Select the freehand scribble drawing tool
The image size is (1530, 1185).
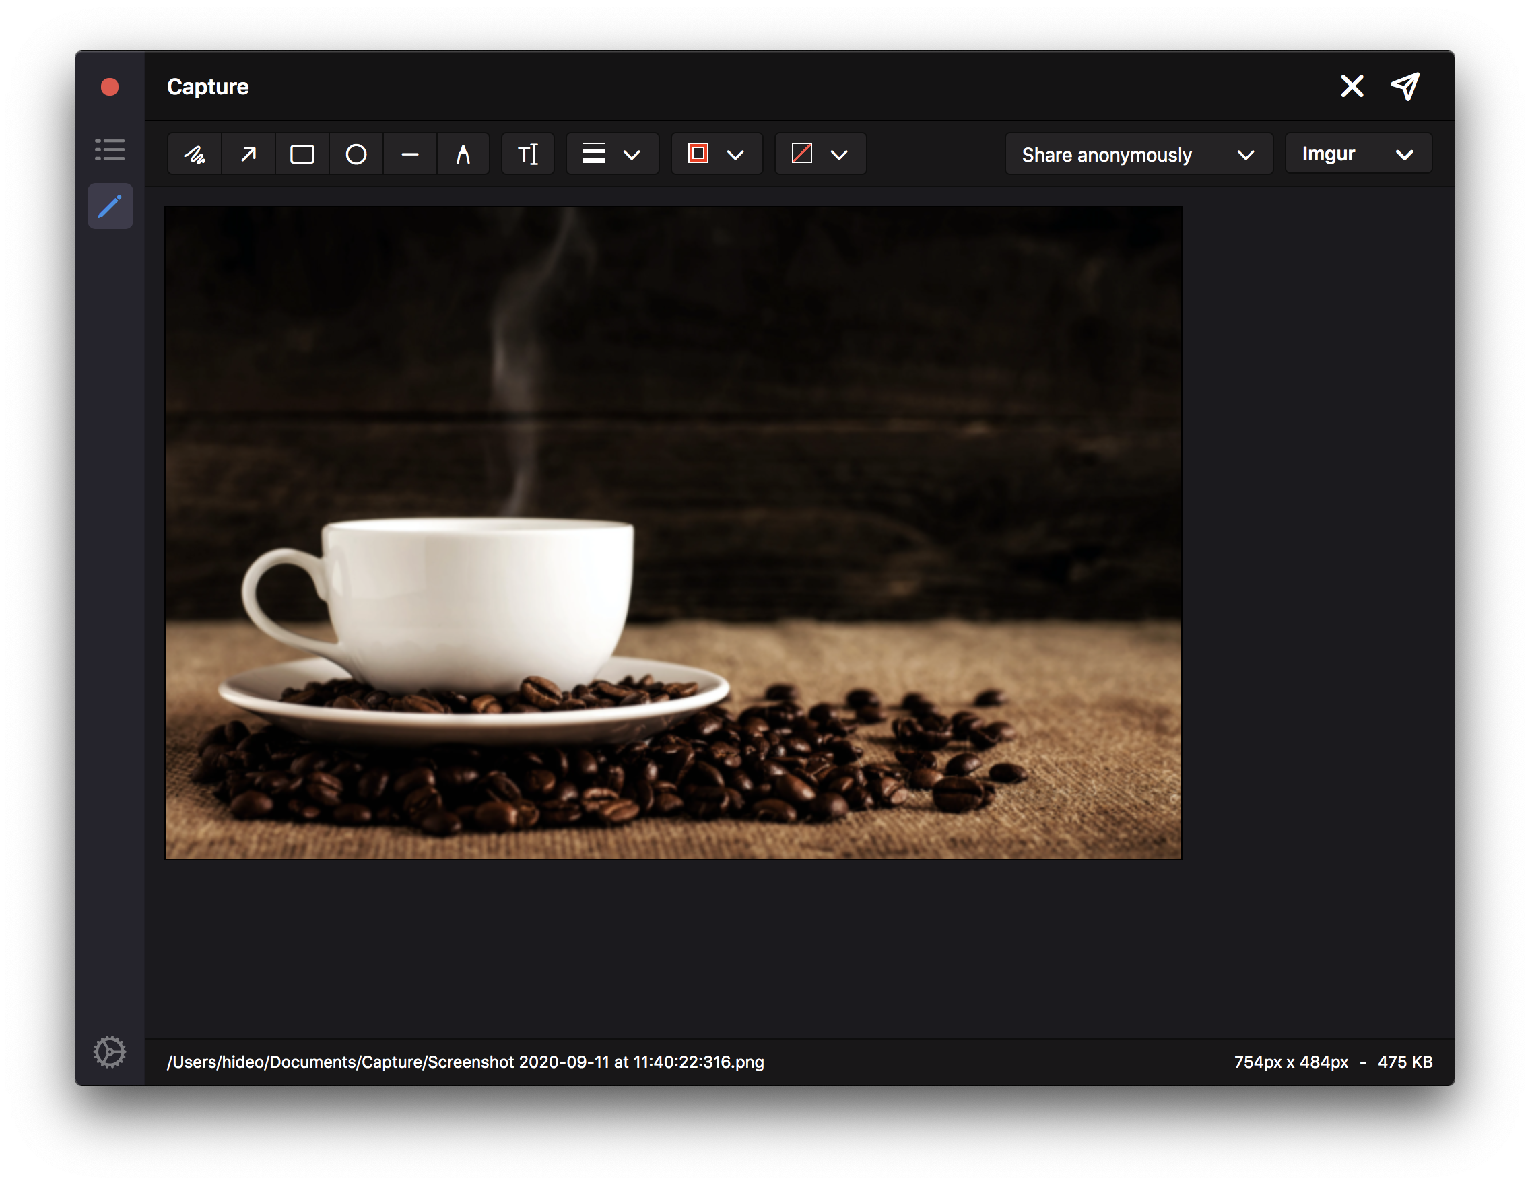[x=195, y=154]
